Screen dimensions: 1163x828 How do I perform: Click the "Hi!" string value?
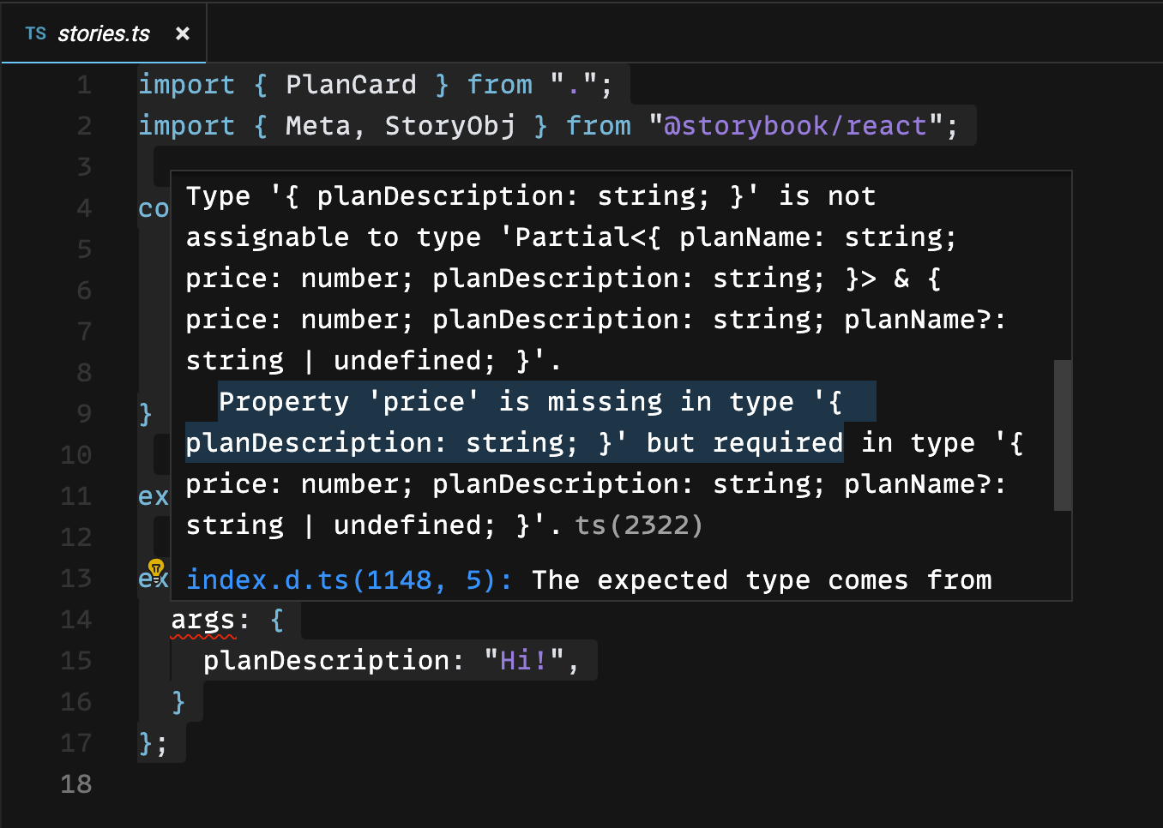[524, 660]
